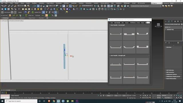Click Play Animation button
Screen dimensions: 183x103
[145, 96]
